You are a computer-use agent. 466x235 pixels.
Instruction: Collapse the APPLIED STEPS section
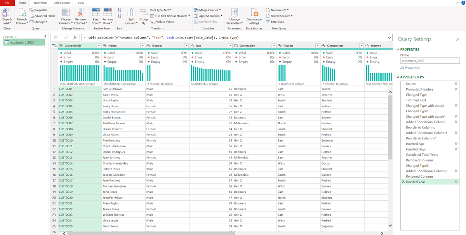pyautogui.click(x=398, y=77)
